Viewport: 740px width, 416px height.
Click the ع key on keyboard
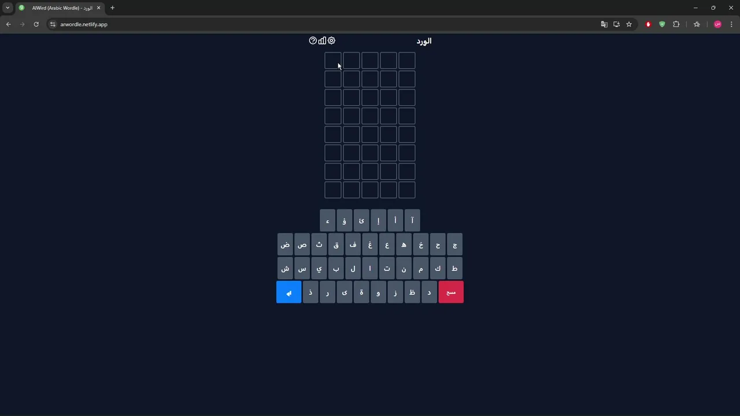[x=387, y=245]
